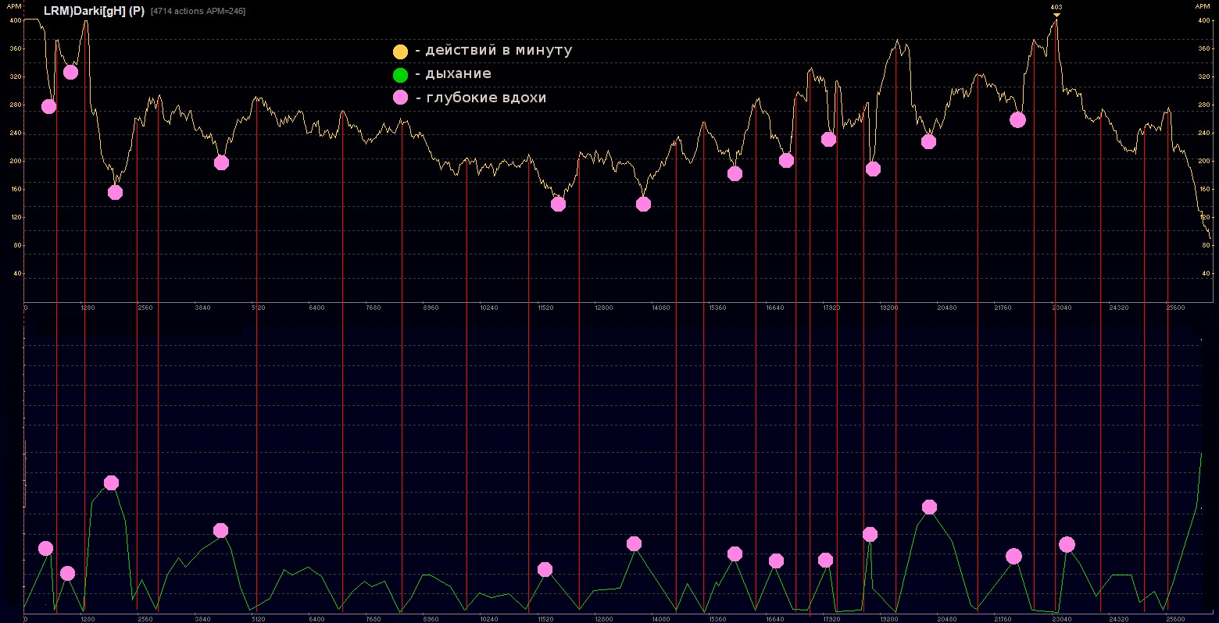Click frame 12800 on the lower chart's time axis
The image size is (1219, 623).
[x=603, y=618]
